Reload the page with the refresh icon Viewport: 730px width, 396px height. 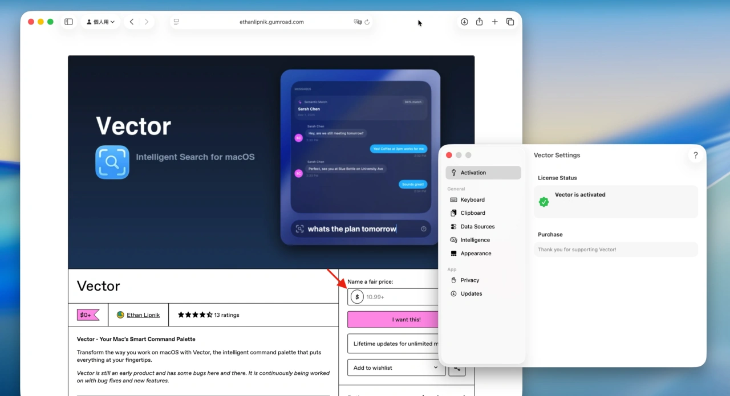[367, 22]
